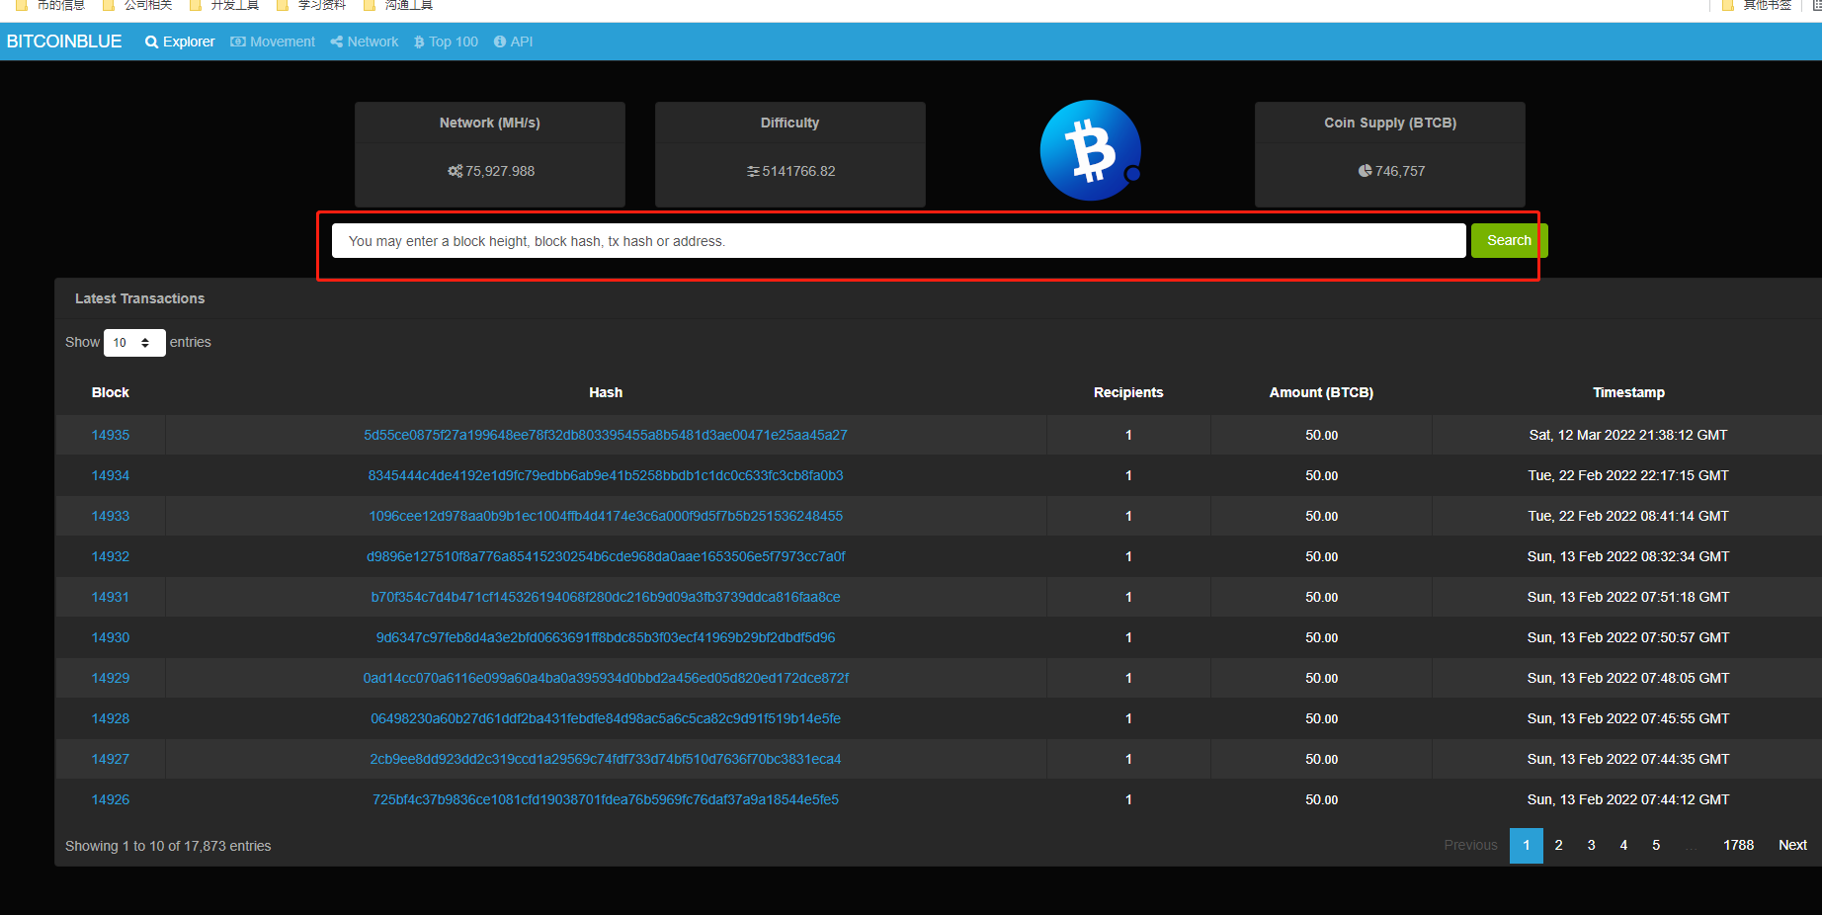Click the Network share icon in navbar
Viewport: 1822px width, 915px height.
coord(337,42)
